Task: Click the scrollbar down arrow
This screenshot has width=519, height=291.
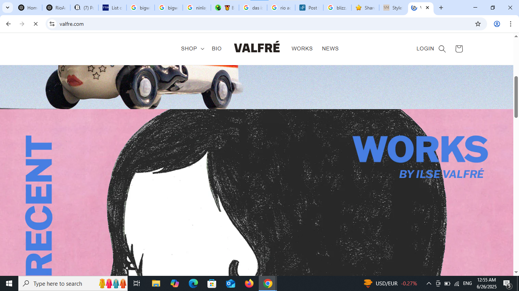Action: 516,272
